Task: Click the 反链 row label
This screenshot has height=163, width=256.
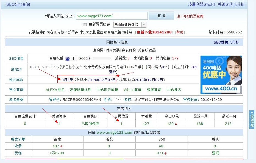Action: tap(18, 153)
